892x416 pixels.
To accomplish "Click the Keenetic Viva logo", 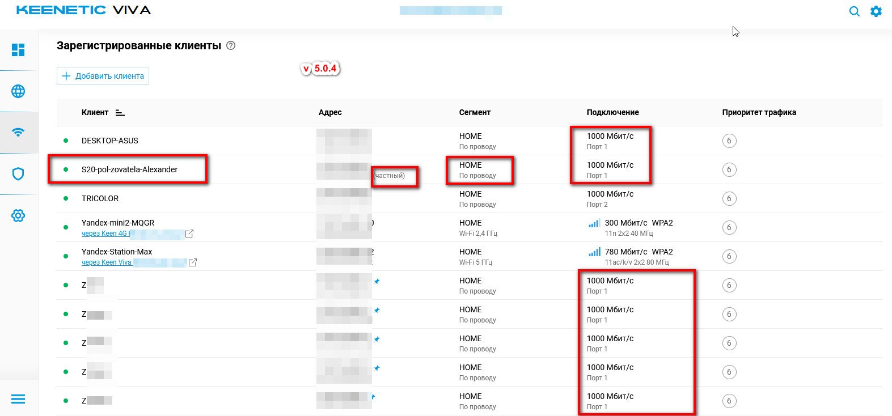I will pos(83,10).
